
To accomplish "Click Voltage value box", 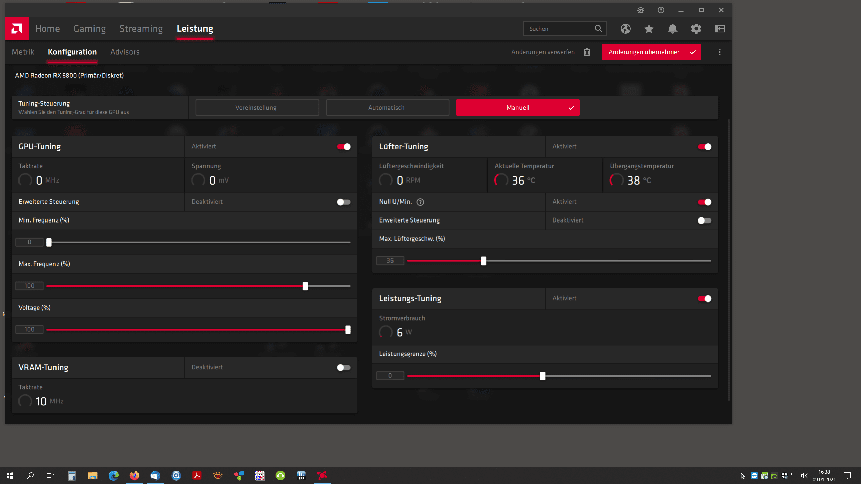I will (30, 330).
